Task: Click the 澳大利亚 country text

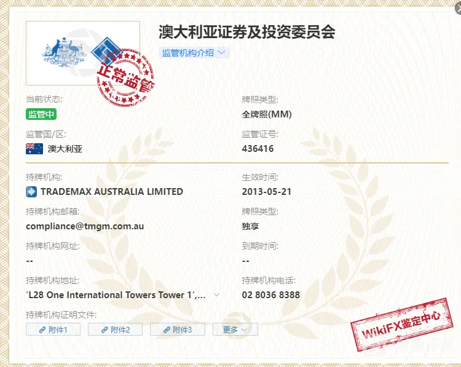Action: (65, 149)
